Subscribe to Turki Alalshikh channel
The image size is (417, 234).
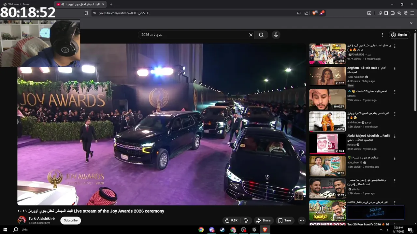71,220
